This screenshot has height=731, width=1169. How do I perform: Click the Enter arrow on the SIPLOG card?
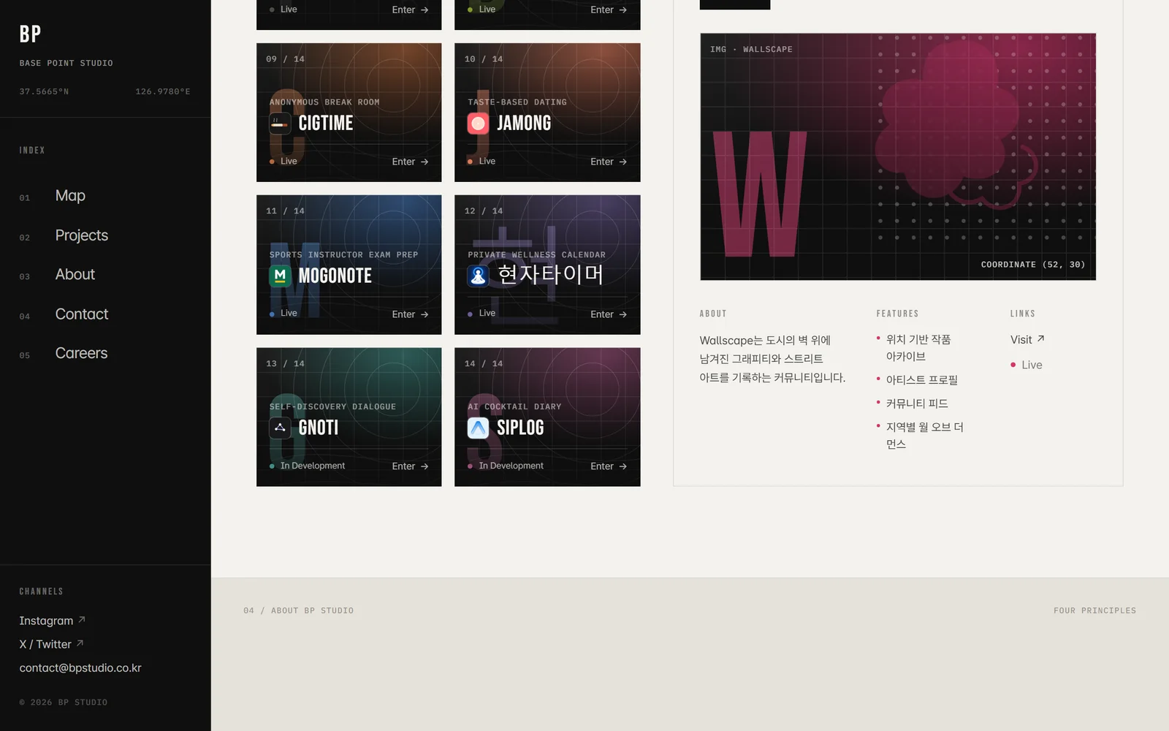point(623,466)
